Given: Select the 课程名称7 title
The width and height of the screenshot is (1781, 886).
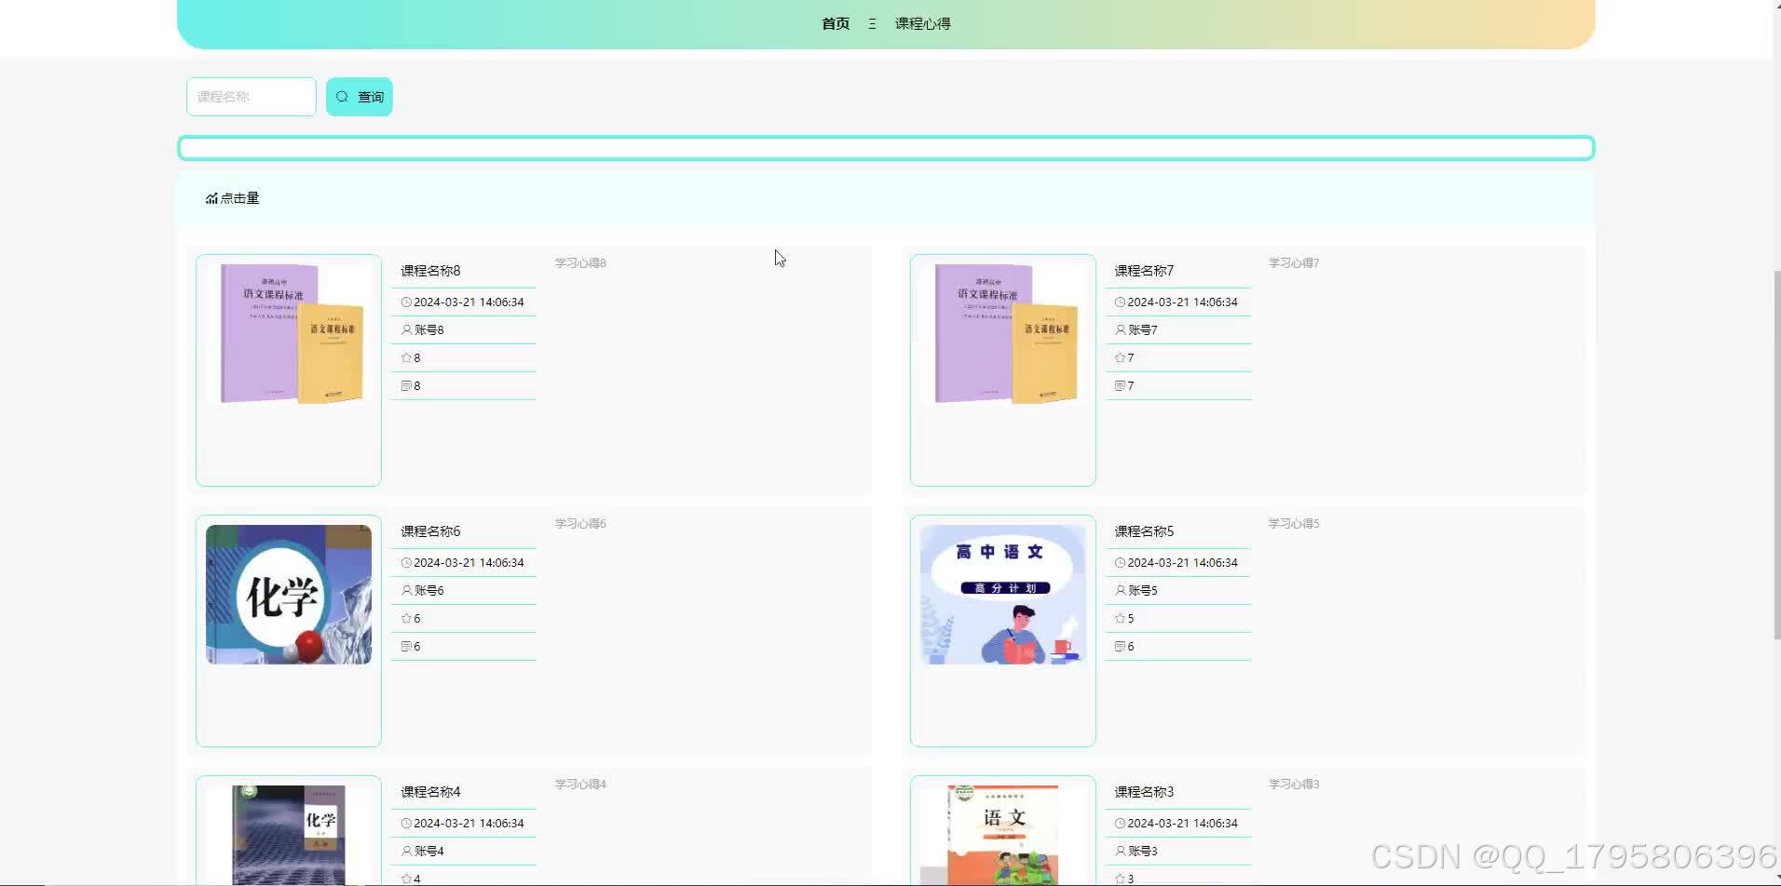Looking at the screenshot, I should click(x=1144, y=271).
